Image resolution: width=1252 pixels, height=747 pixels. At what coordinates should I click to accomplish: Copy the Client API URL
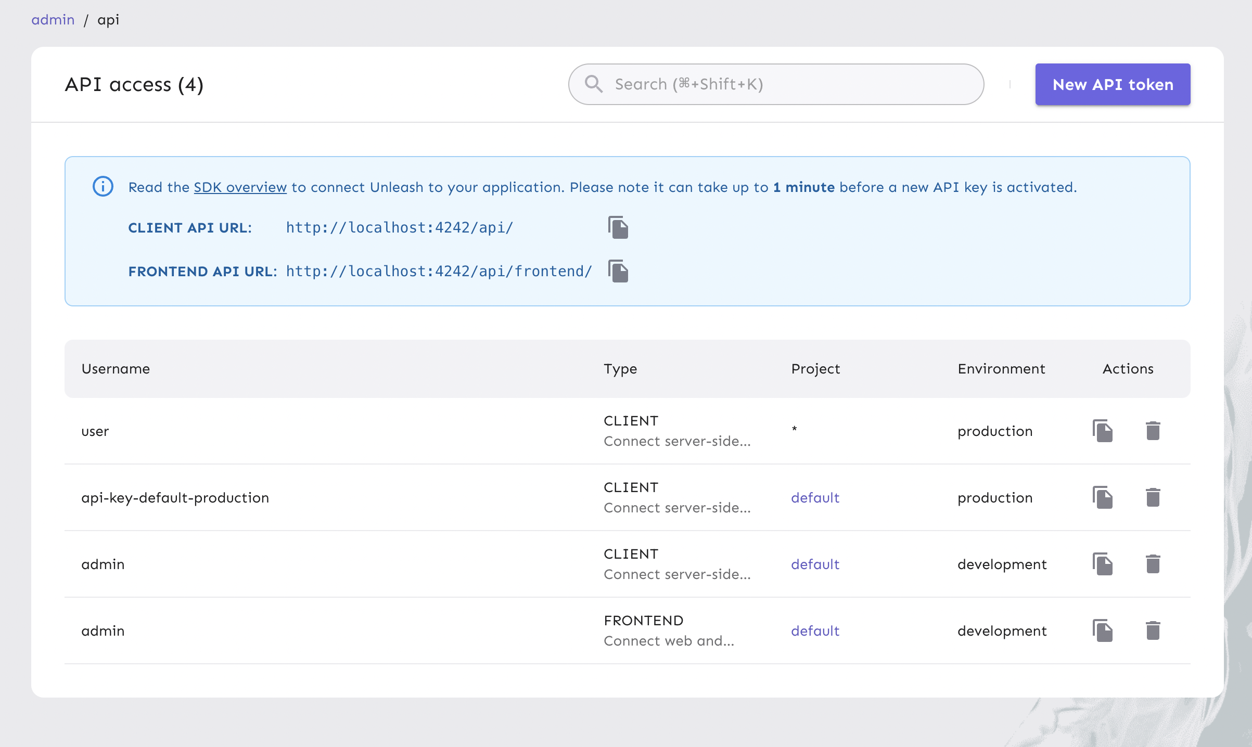coord(618,228)
